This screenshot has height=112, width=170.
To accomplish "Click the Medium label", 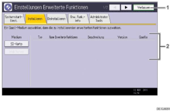I will click(x=16, y=37).
